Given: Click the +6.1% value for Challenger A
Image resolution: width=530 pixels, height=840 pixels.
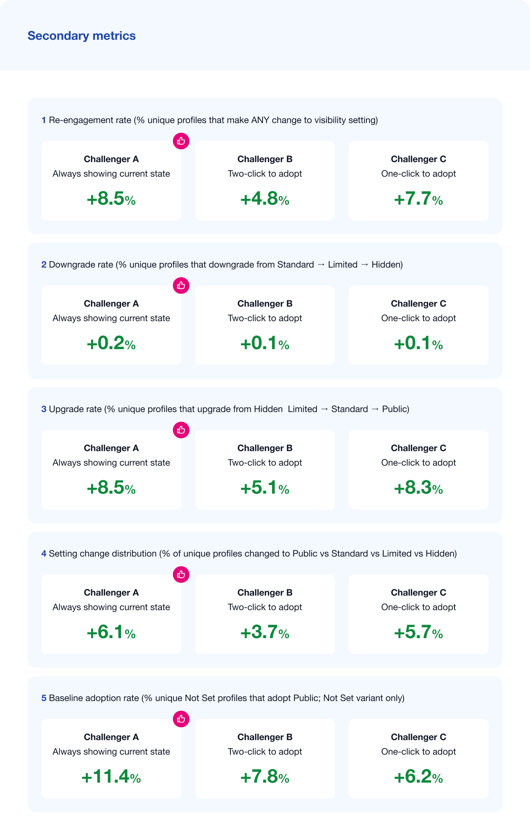Looking at the screenshot, I should tap(111, 632).
